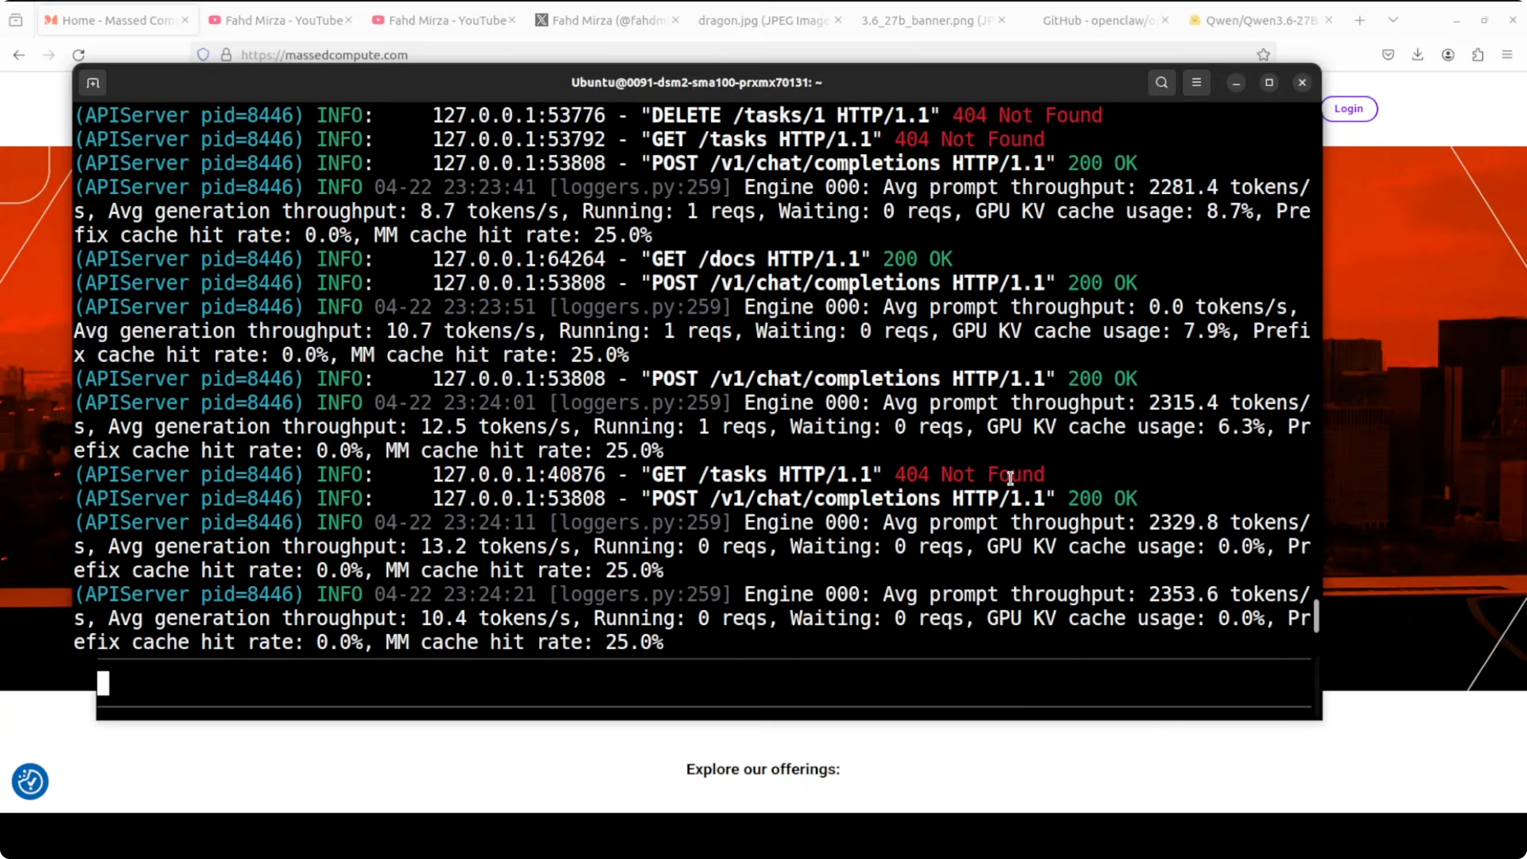Screen dimensions: 1527x859
Task: Click the save to Pocket icon
Action: tap(1388, 55)
